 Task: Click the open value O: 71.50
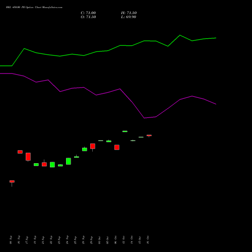point(88,17)
